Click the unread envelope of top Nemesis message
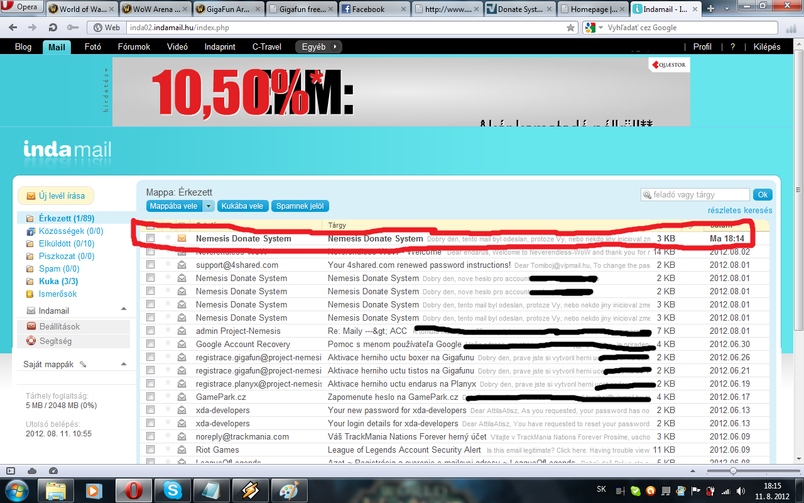 tap(182, 238)
